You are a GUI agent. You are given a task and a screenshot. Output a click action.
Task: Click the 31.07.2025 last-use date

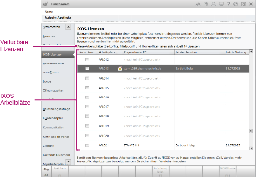tap(233, 69)
